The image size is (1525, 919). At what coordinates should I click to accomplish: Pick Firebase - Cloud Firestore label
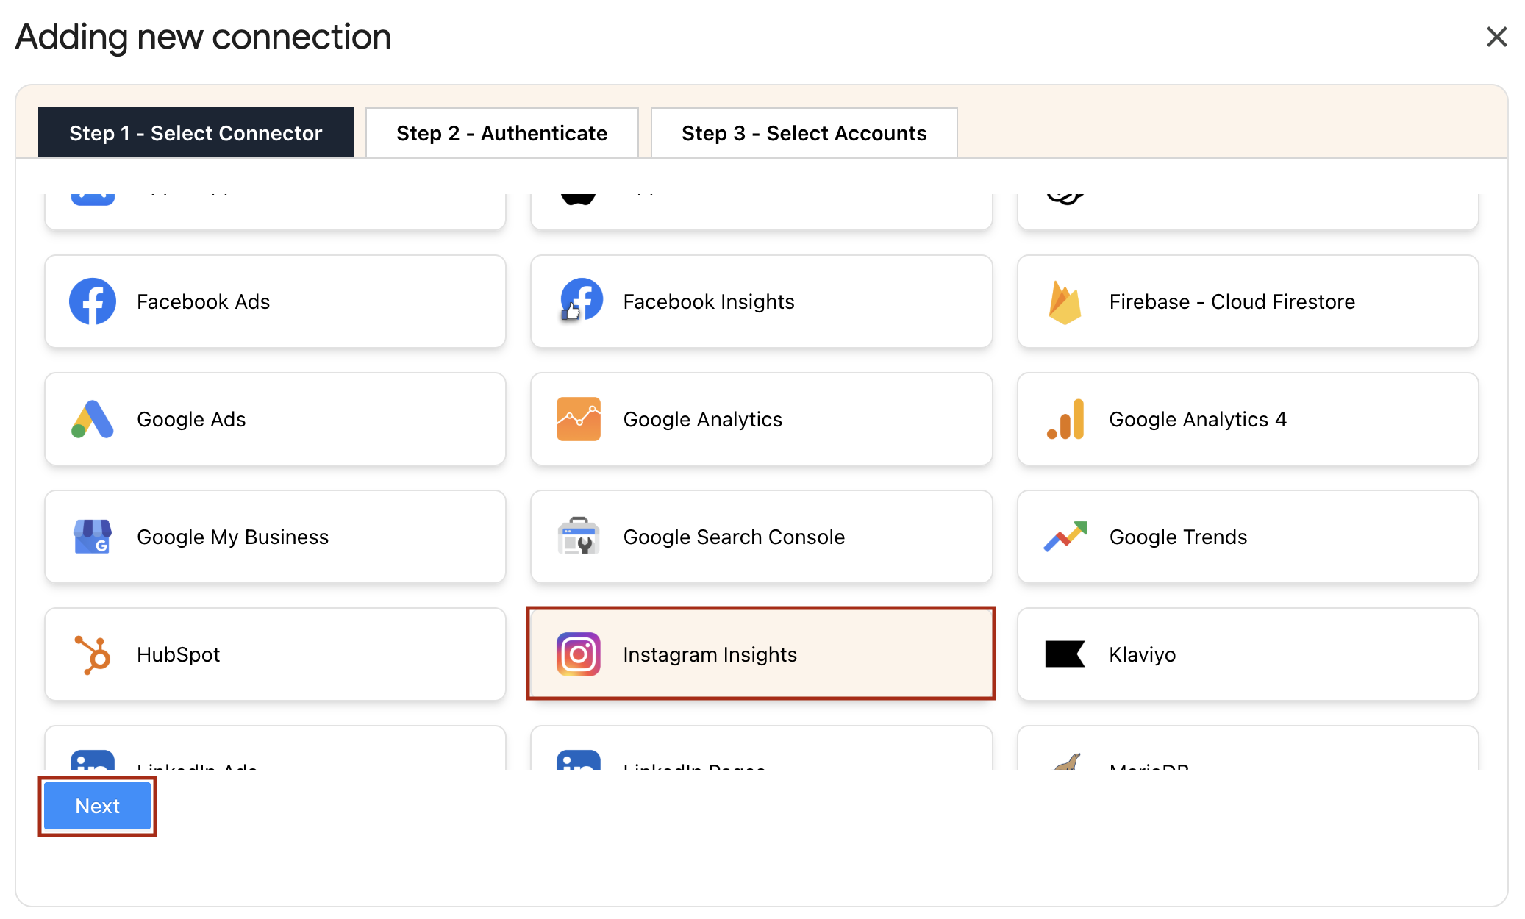click(1232, 301)
